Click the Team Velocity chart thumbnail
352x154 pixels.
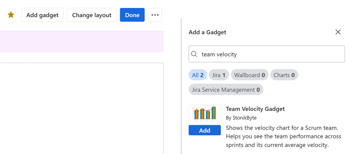(x=205, y=113)
